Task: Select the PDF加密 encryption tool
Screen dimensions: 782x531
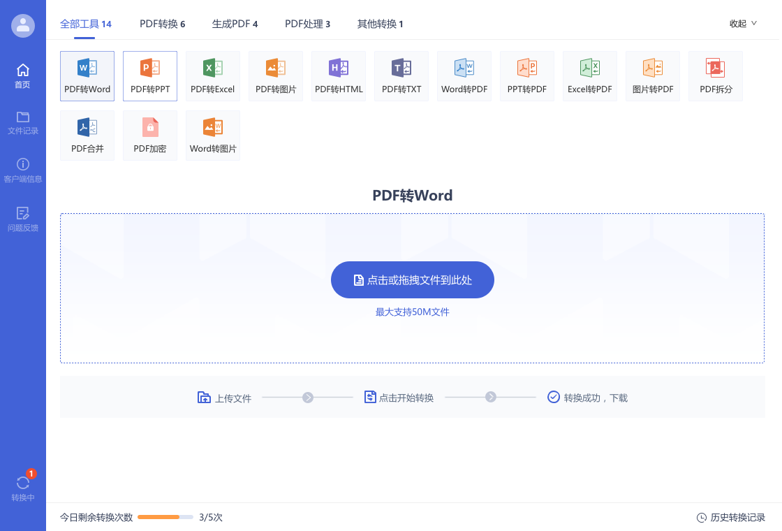Action: (149, 135)
